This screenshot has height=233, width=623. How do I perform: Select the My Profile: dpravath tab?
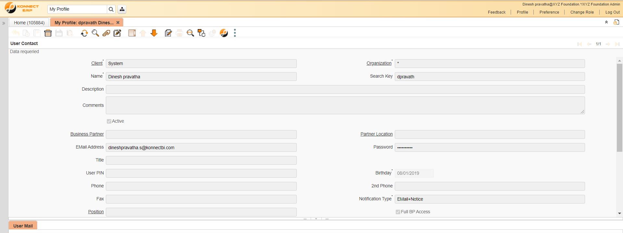tap(84, 23)
